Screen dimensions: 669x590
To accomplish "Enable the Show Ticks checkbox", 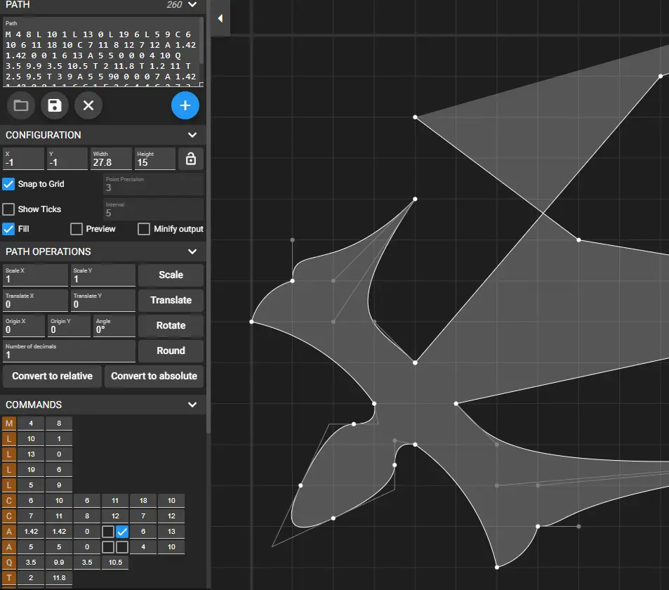I will coord(8,209).
